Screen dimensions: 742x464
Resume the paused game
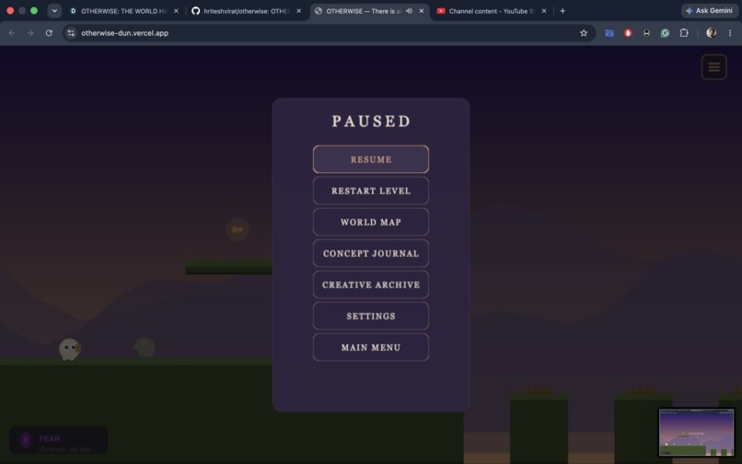(370, 159)
